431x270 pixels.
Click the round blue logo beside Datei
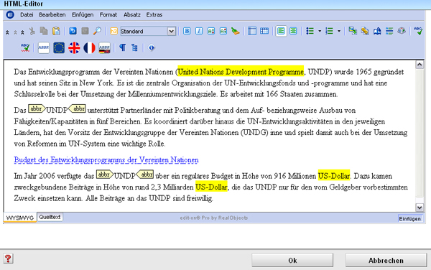coord(10,14)
